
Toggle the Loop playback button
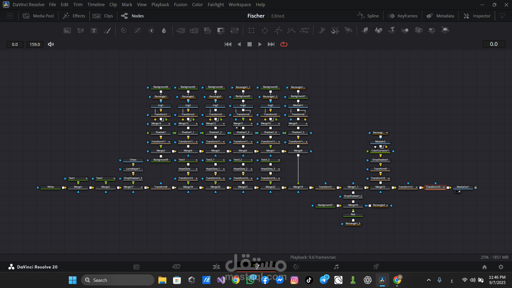(x=284, y=44)
